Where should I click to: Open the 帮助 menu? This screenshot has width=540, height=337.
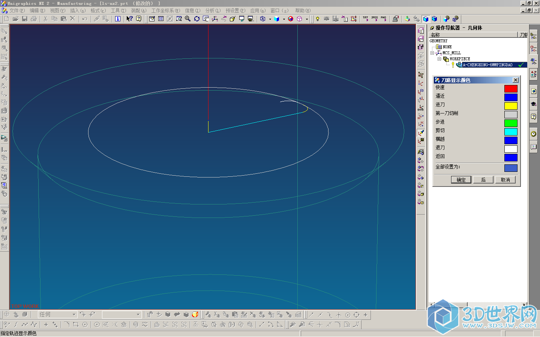tap(303, 10)
